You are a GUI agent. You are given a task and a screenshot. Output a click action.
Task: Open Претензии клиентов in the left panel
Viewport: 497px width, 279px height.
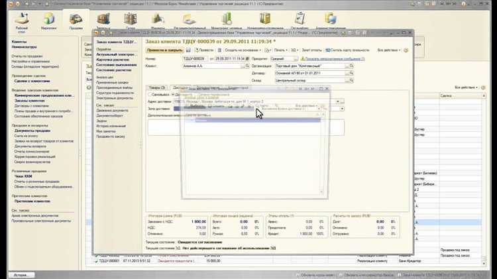(32, 201)
